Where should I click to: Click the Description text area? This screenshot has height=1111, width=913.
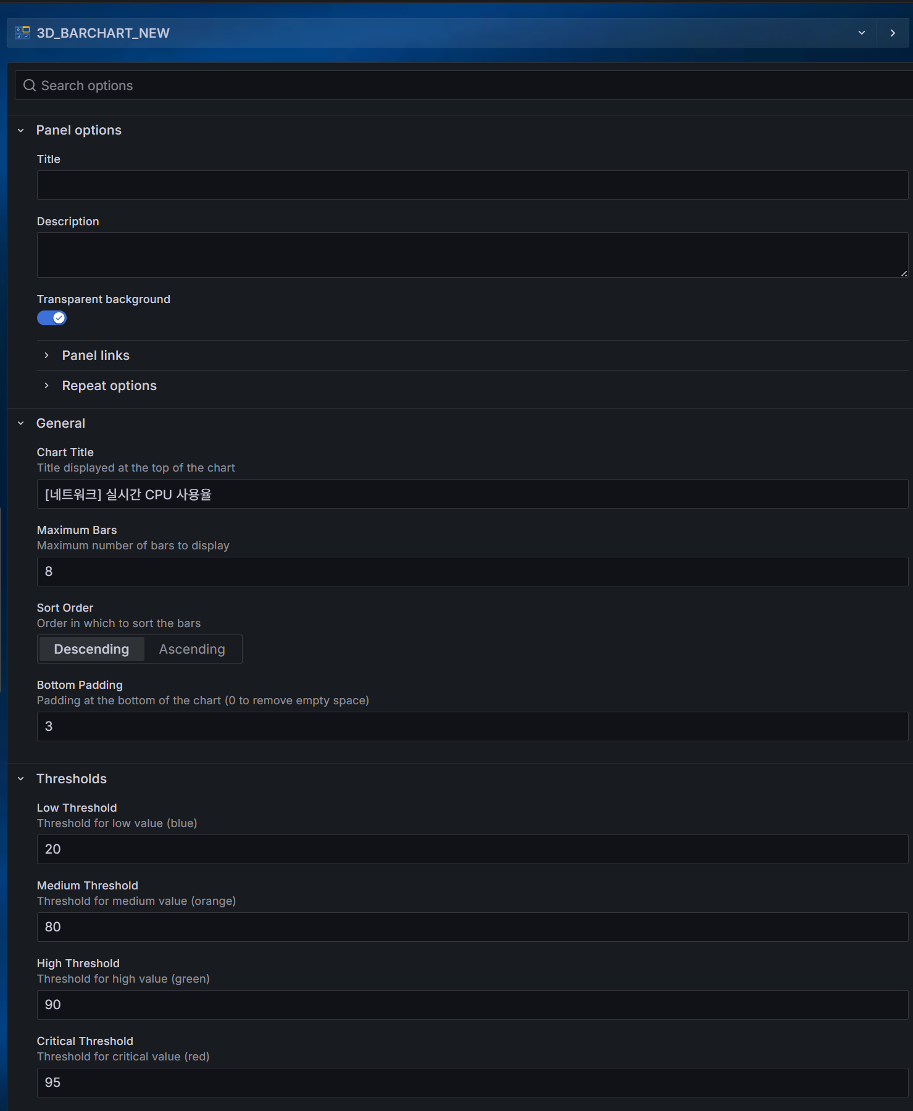[472, 254]
